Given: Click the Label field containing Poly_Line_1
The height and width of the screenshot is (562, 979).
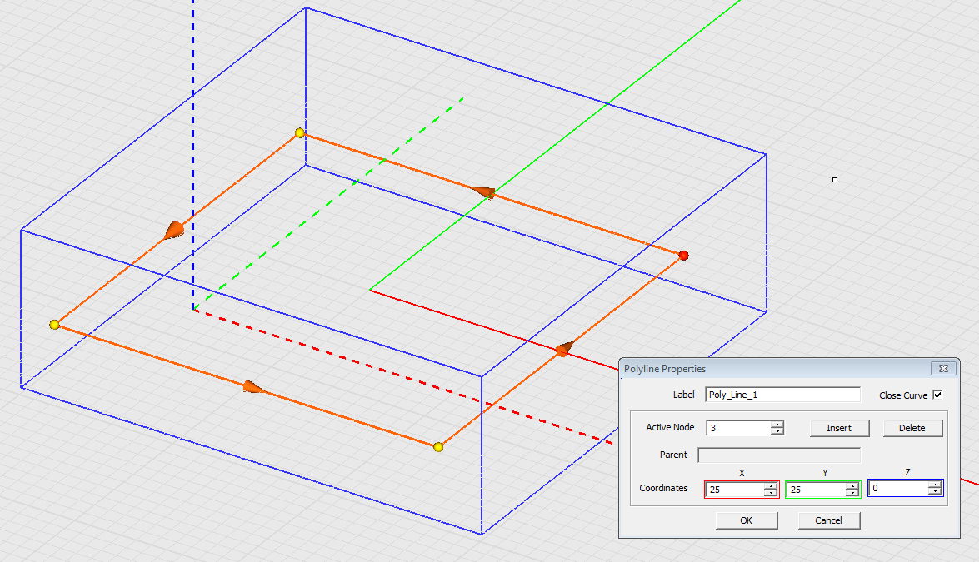Looking at the screenshot, I should coord(782,395).
